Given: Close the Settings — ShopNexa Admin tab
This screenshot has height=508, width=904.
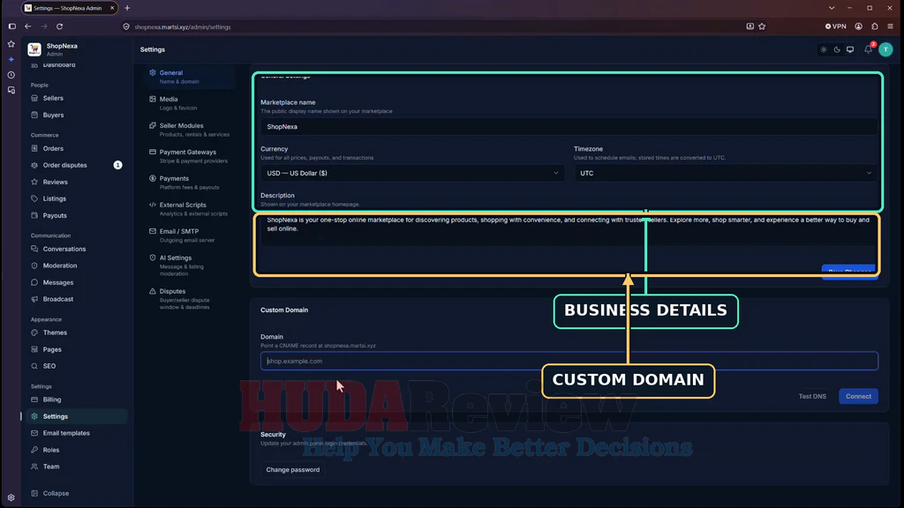Looking at the screenshot, I should [x=112, y=8].
